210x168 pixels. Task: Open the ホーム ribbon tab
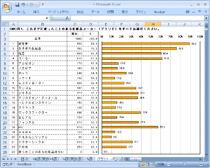[x=21, y=12]
